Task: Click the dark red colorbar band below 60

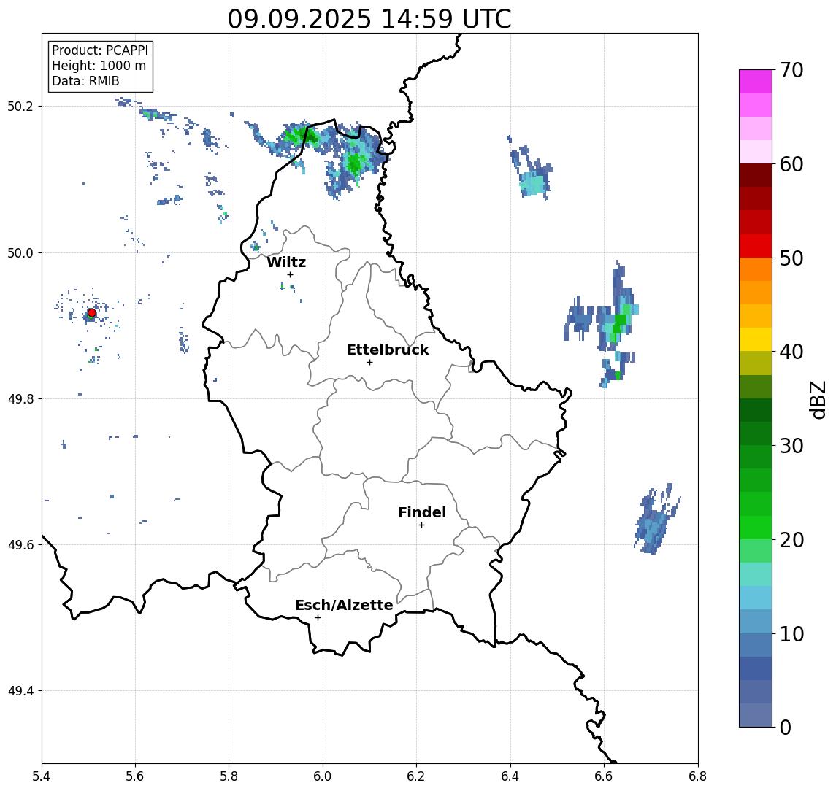Action: tap(756, 175)
